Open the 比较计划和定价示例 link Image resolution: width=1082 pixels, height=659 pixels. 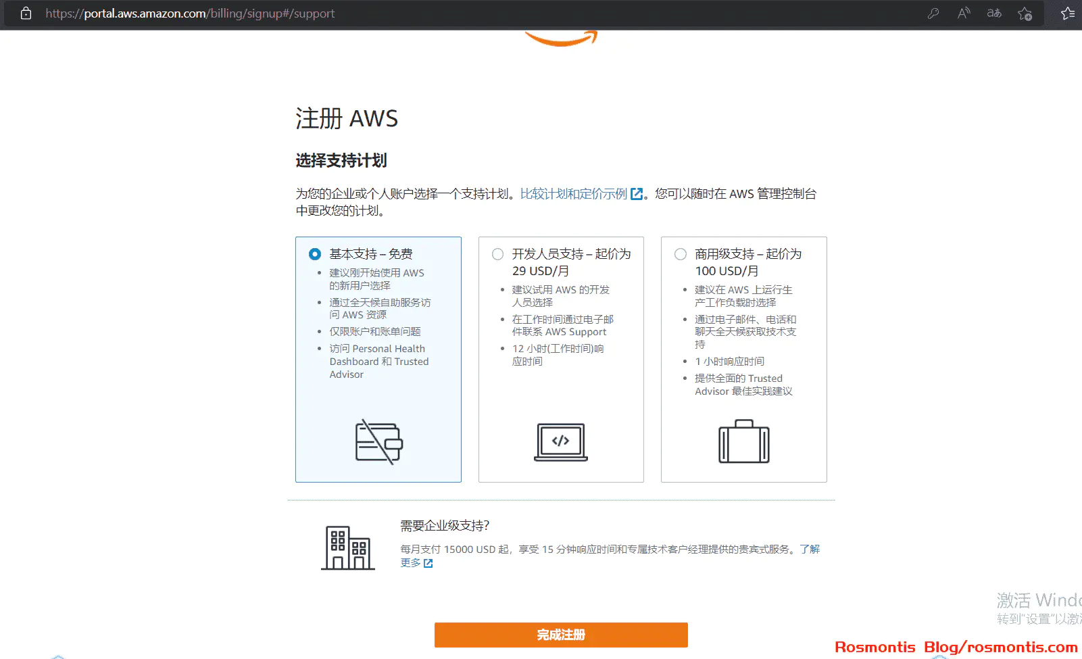(x=574, y=194)
